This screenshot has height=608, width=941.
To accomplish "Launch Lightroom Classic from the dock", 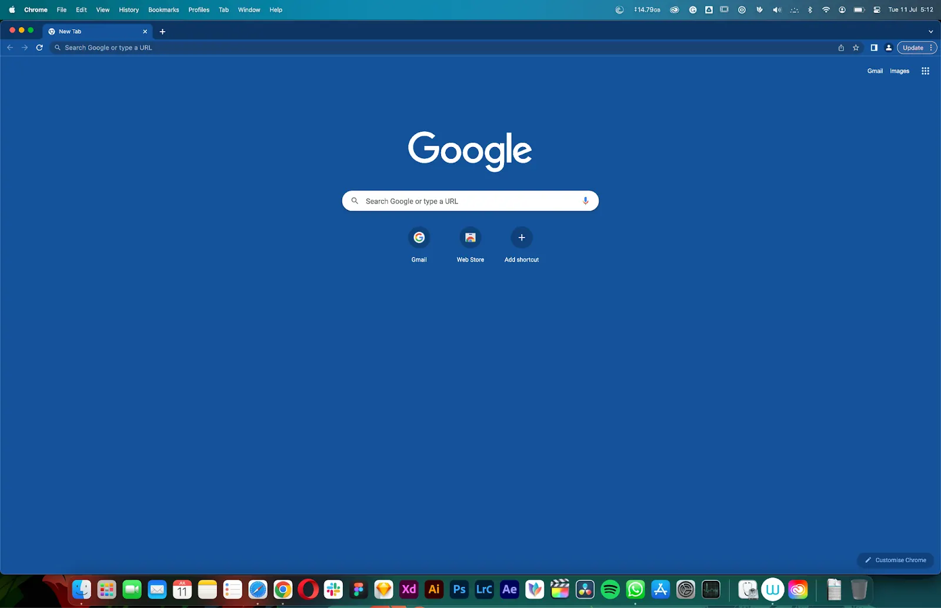I will [484, 589].
